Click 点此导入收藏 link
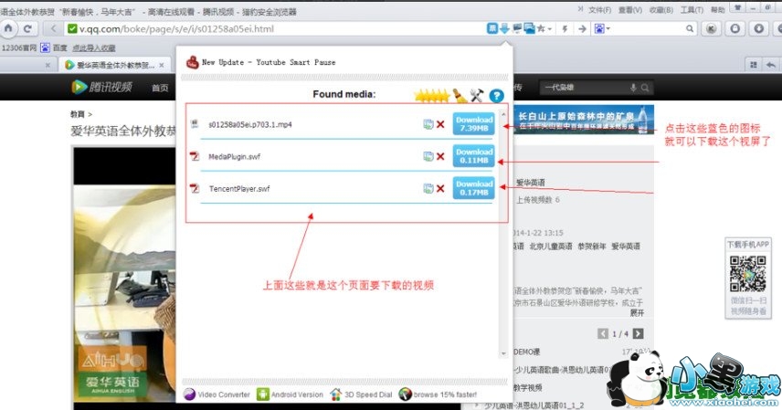Screen dimensions: 782x410 tap(94, 47)
